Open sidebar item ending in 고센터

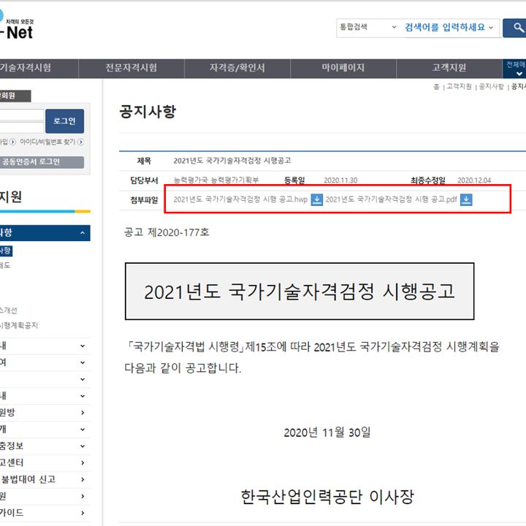point(45,463)
